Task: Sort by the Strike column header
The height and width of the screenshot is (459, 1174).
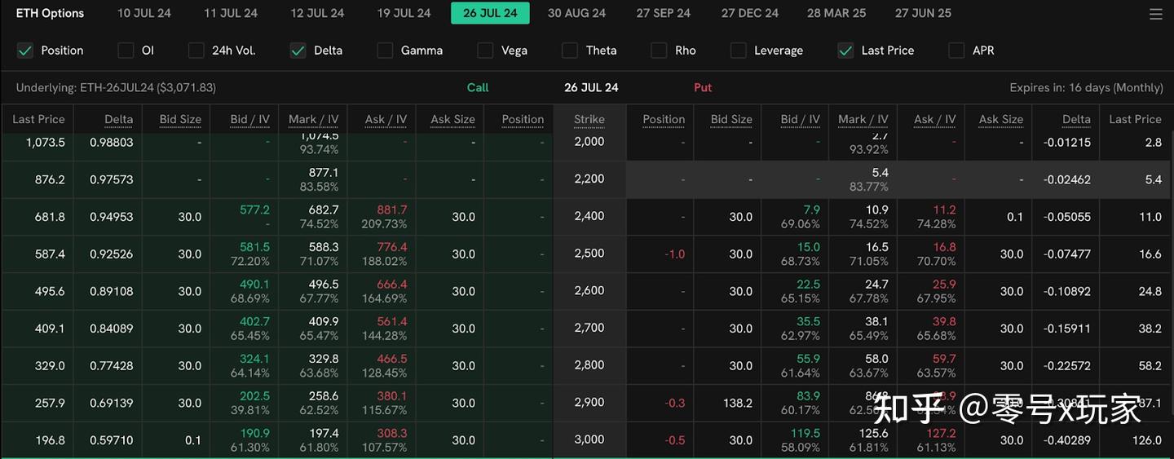Action: [x=589, y=119]
